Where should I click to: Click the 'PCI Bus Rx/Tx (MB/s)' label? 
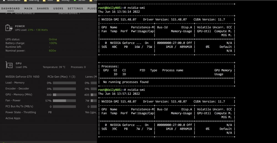(x=19, y=106)
